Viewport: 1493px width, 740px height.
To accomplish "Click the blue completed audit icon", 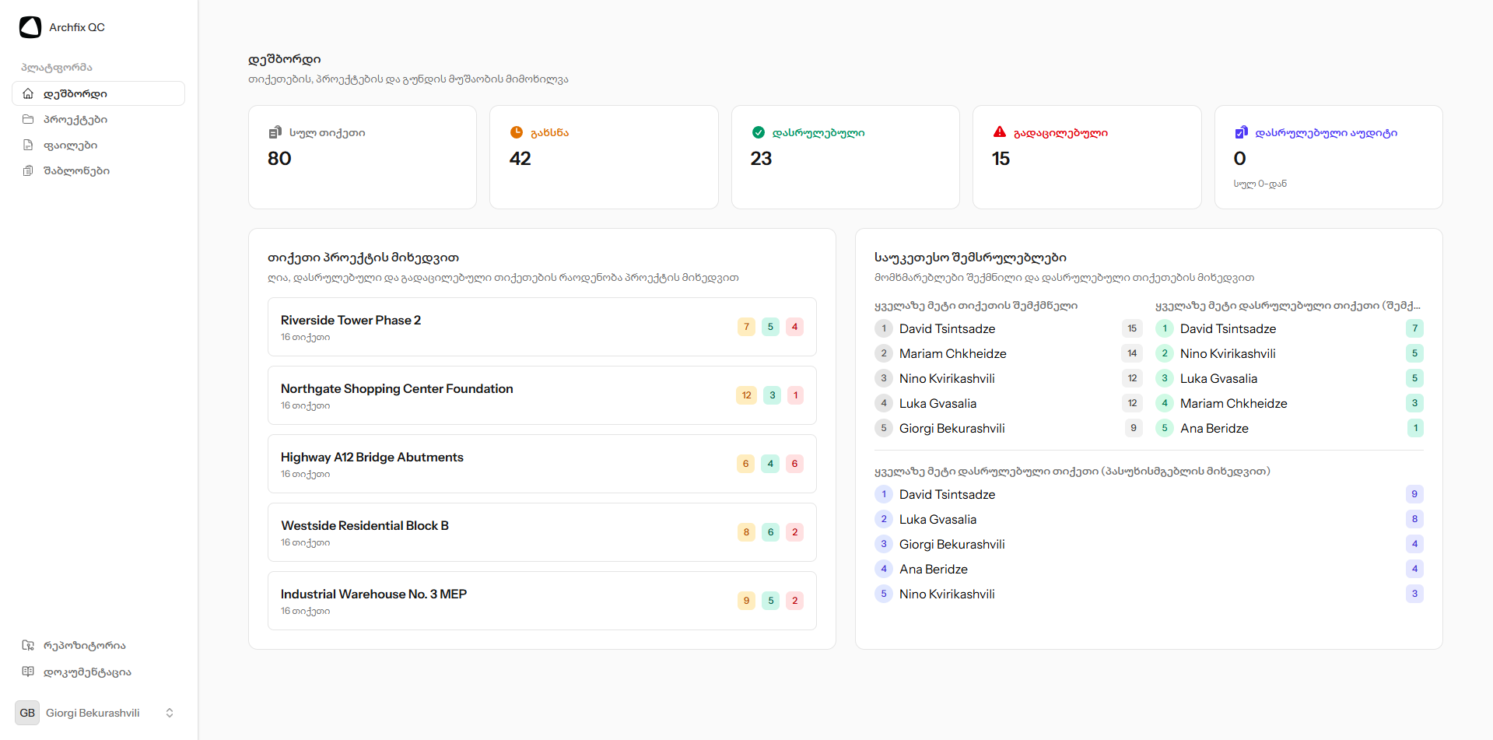I will [x=1241, y=132].
